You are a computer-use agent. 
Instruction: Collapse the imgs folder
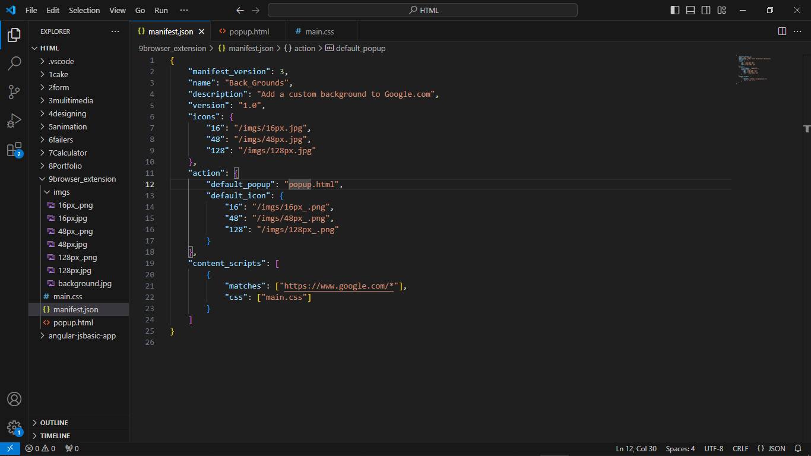pos(61,192)
